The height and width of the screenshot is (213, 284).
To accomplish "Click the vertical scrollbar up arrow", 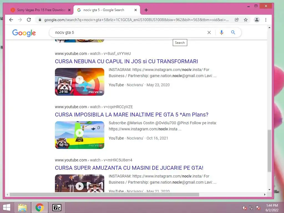I will tap(269, 27).
